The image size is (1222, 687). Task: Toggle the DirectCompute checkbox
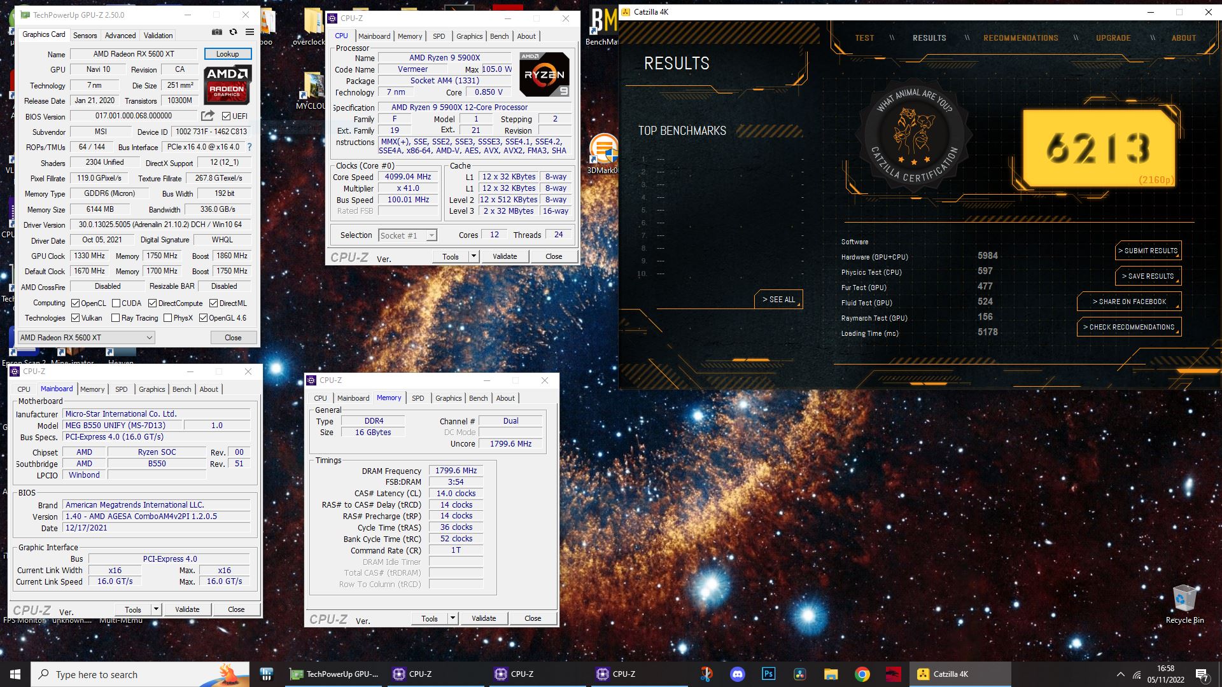coord(153,303)
